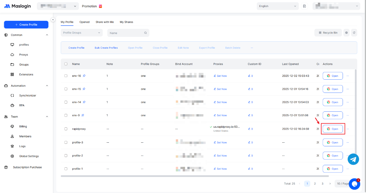Screen dimensions: 366x193
Task: Collapse the sidebar with arrow toggle
Action: coord(53,19)
